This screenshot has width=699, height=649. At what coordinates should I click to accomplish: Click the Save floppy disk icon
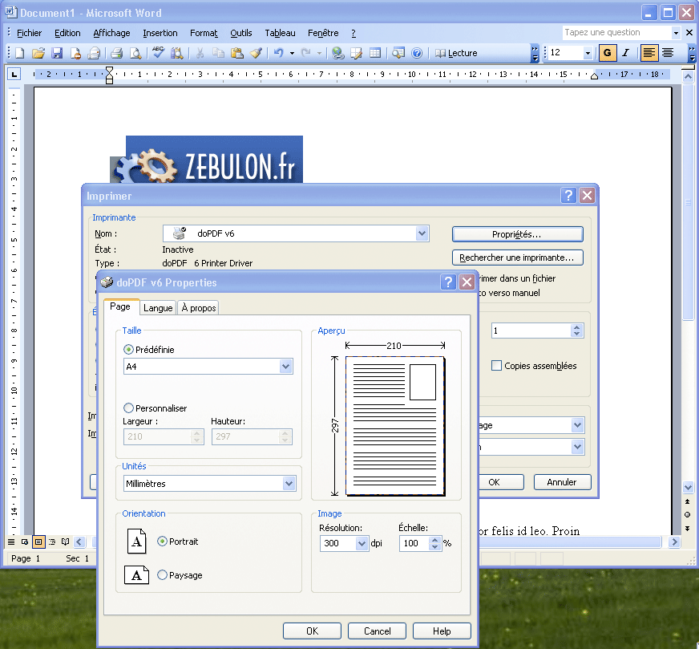click(x=57, y=53)
